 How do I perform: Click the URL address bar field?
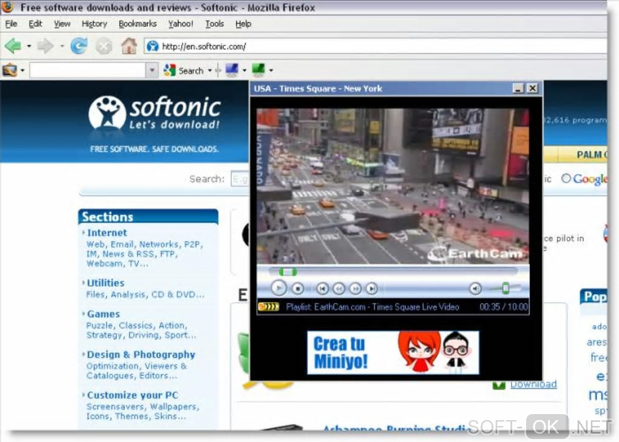[x=375, y=47]
